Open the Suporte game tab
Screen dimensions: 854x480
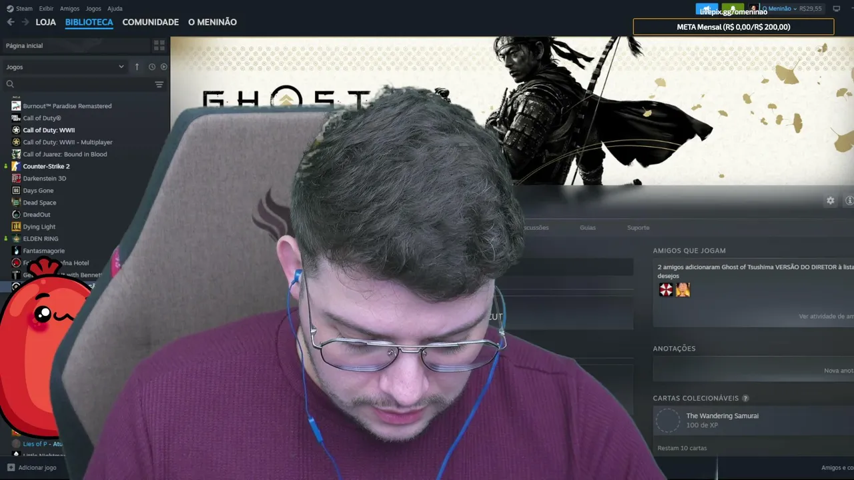pyautogui.click(x=638, y=227)
